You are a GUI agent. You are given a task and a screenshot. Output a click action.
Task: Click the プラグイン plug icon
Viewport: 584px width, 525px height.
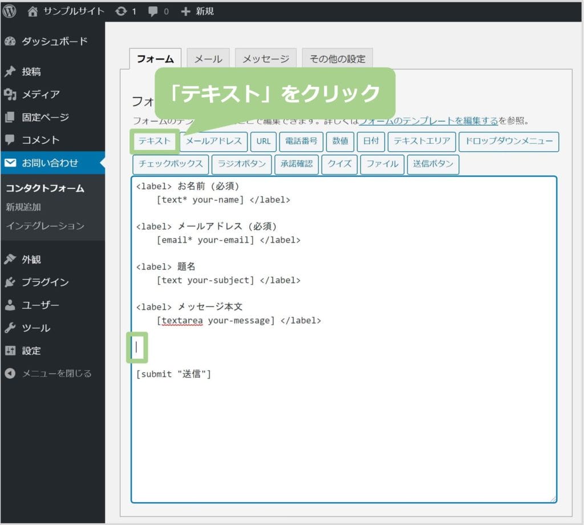(x=10, y=282)
